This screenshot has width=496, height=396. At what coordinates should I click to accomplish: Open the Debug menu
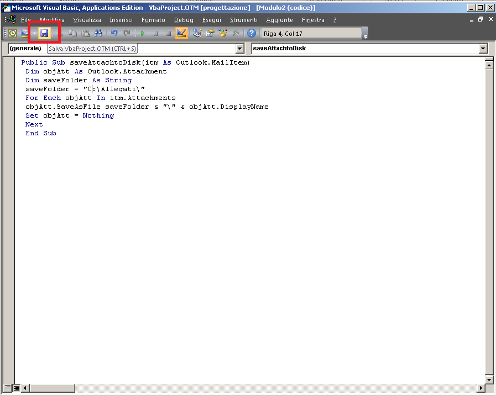coord(184,20)
